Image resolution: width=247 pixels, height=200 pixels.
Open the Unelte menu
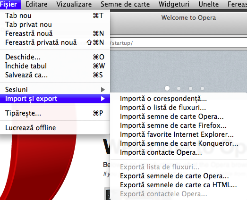(209, 4)
